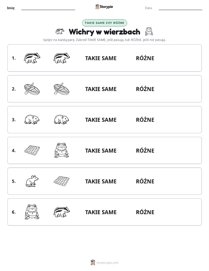Select TAKIE SAME for pair 5
This screenshot has height=271, width=209.
(x=101, y=181)
